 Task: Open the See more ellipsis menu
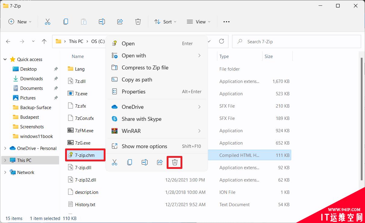tap(226, 22)
